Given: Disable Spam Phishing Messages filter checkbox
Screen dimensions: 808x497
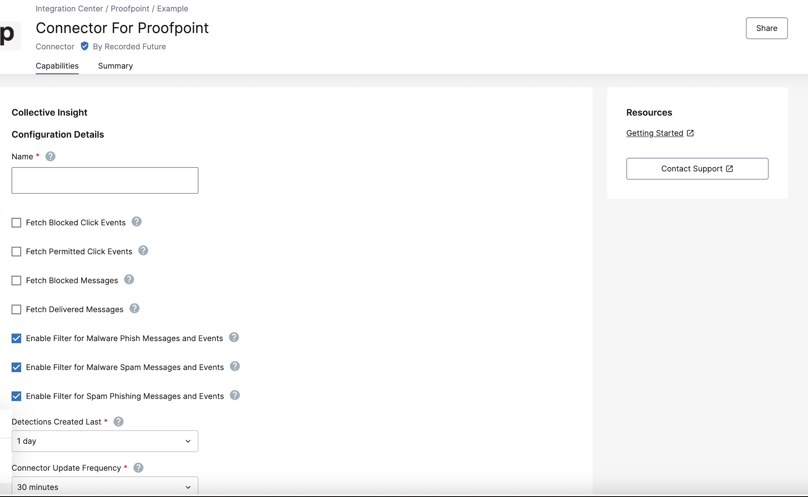Looking at the screenshot, I should point(16,396).
